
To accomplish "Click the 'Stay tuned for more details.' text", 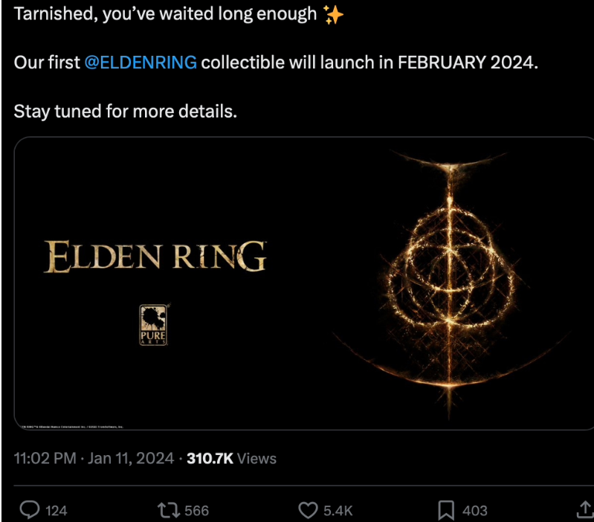I will (126, 112).
